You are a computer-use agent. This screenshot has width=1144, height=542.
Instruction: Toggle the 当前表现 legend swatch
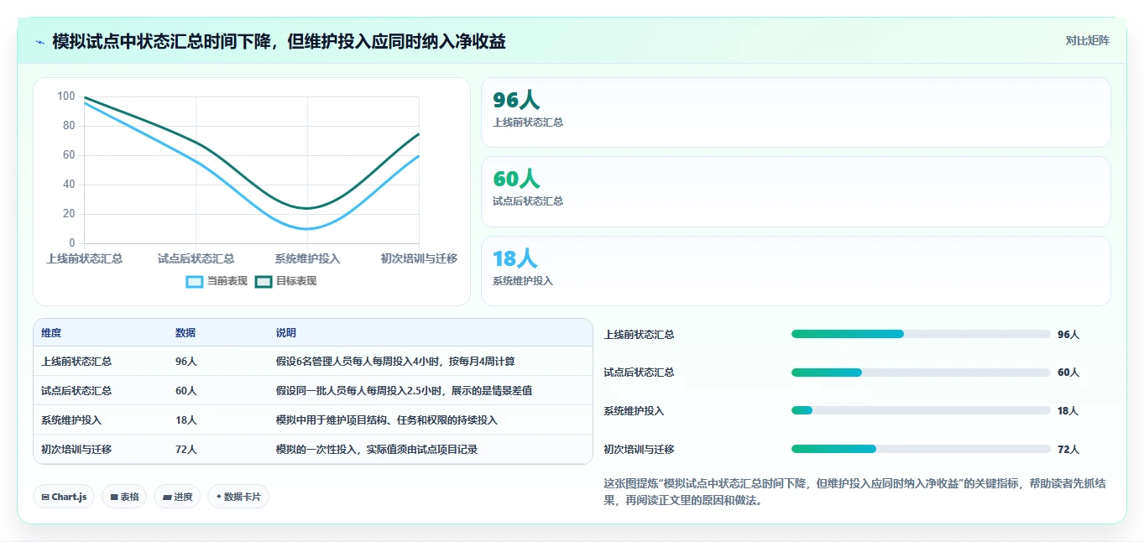tap(194, 281)
